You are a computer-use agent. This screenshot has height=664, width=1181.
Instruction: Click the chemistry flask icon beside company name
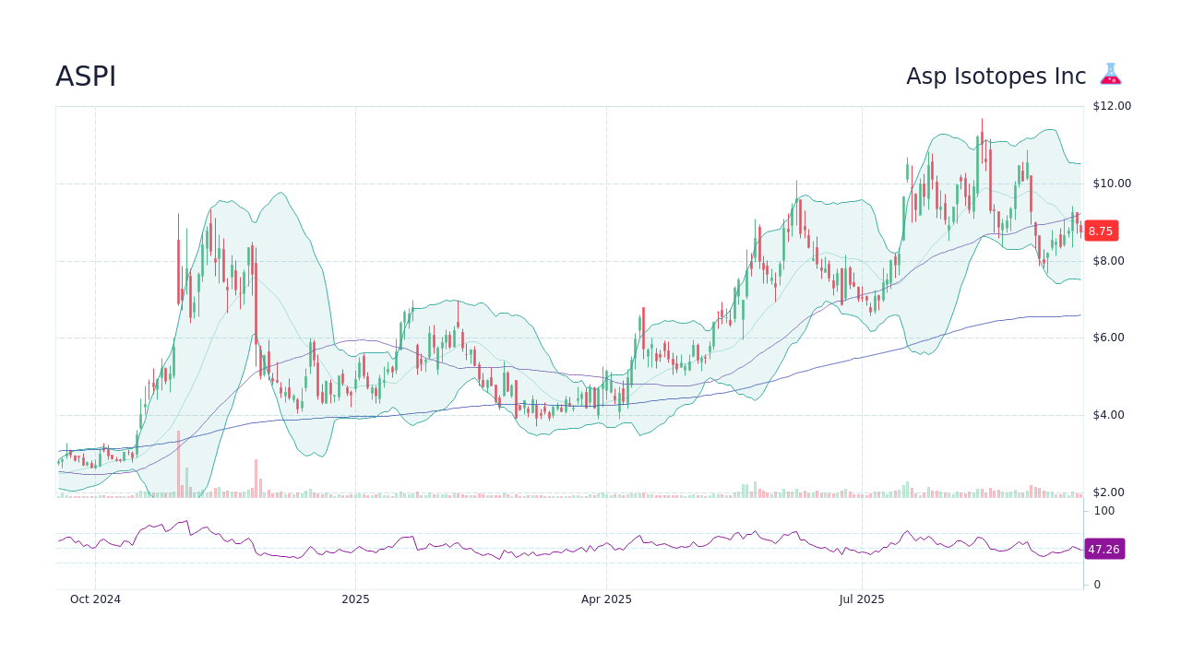pos(1110,76)
